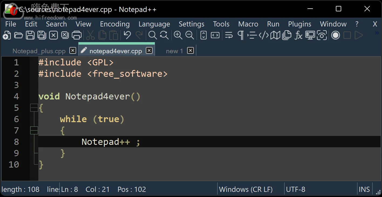Show all characters with pilcrow icon
Viewport: 382px width, 197px height.
(240, 35)
